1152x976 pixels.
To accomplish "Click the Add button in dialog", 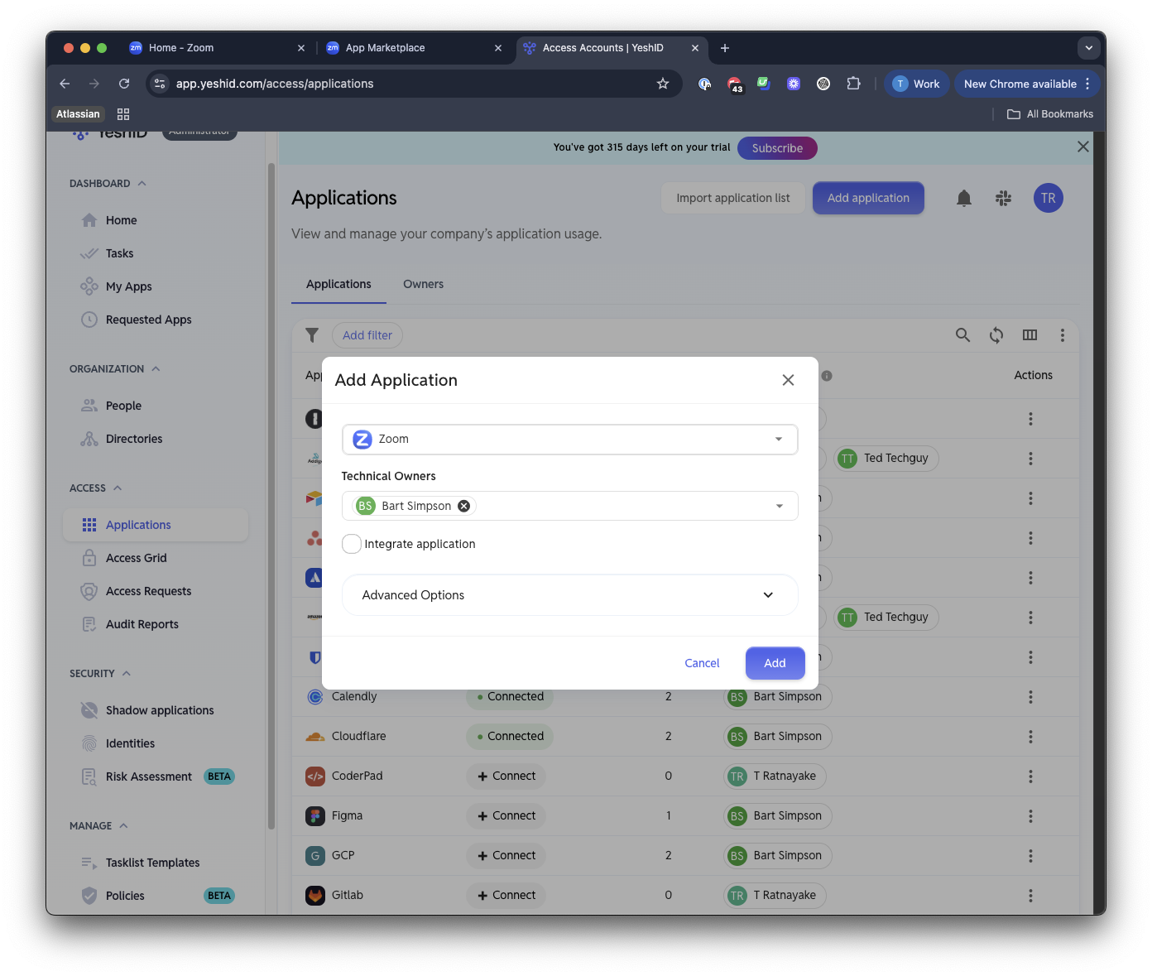I will pyautogui.click(x=775, y=663).
